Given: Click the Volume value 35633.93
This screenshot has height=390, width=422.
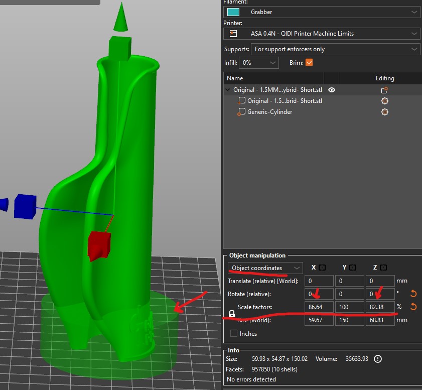Looking at the screenshot, I should [357, 359].
